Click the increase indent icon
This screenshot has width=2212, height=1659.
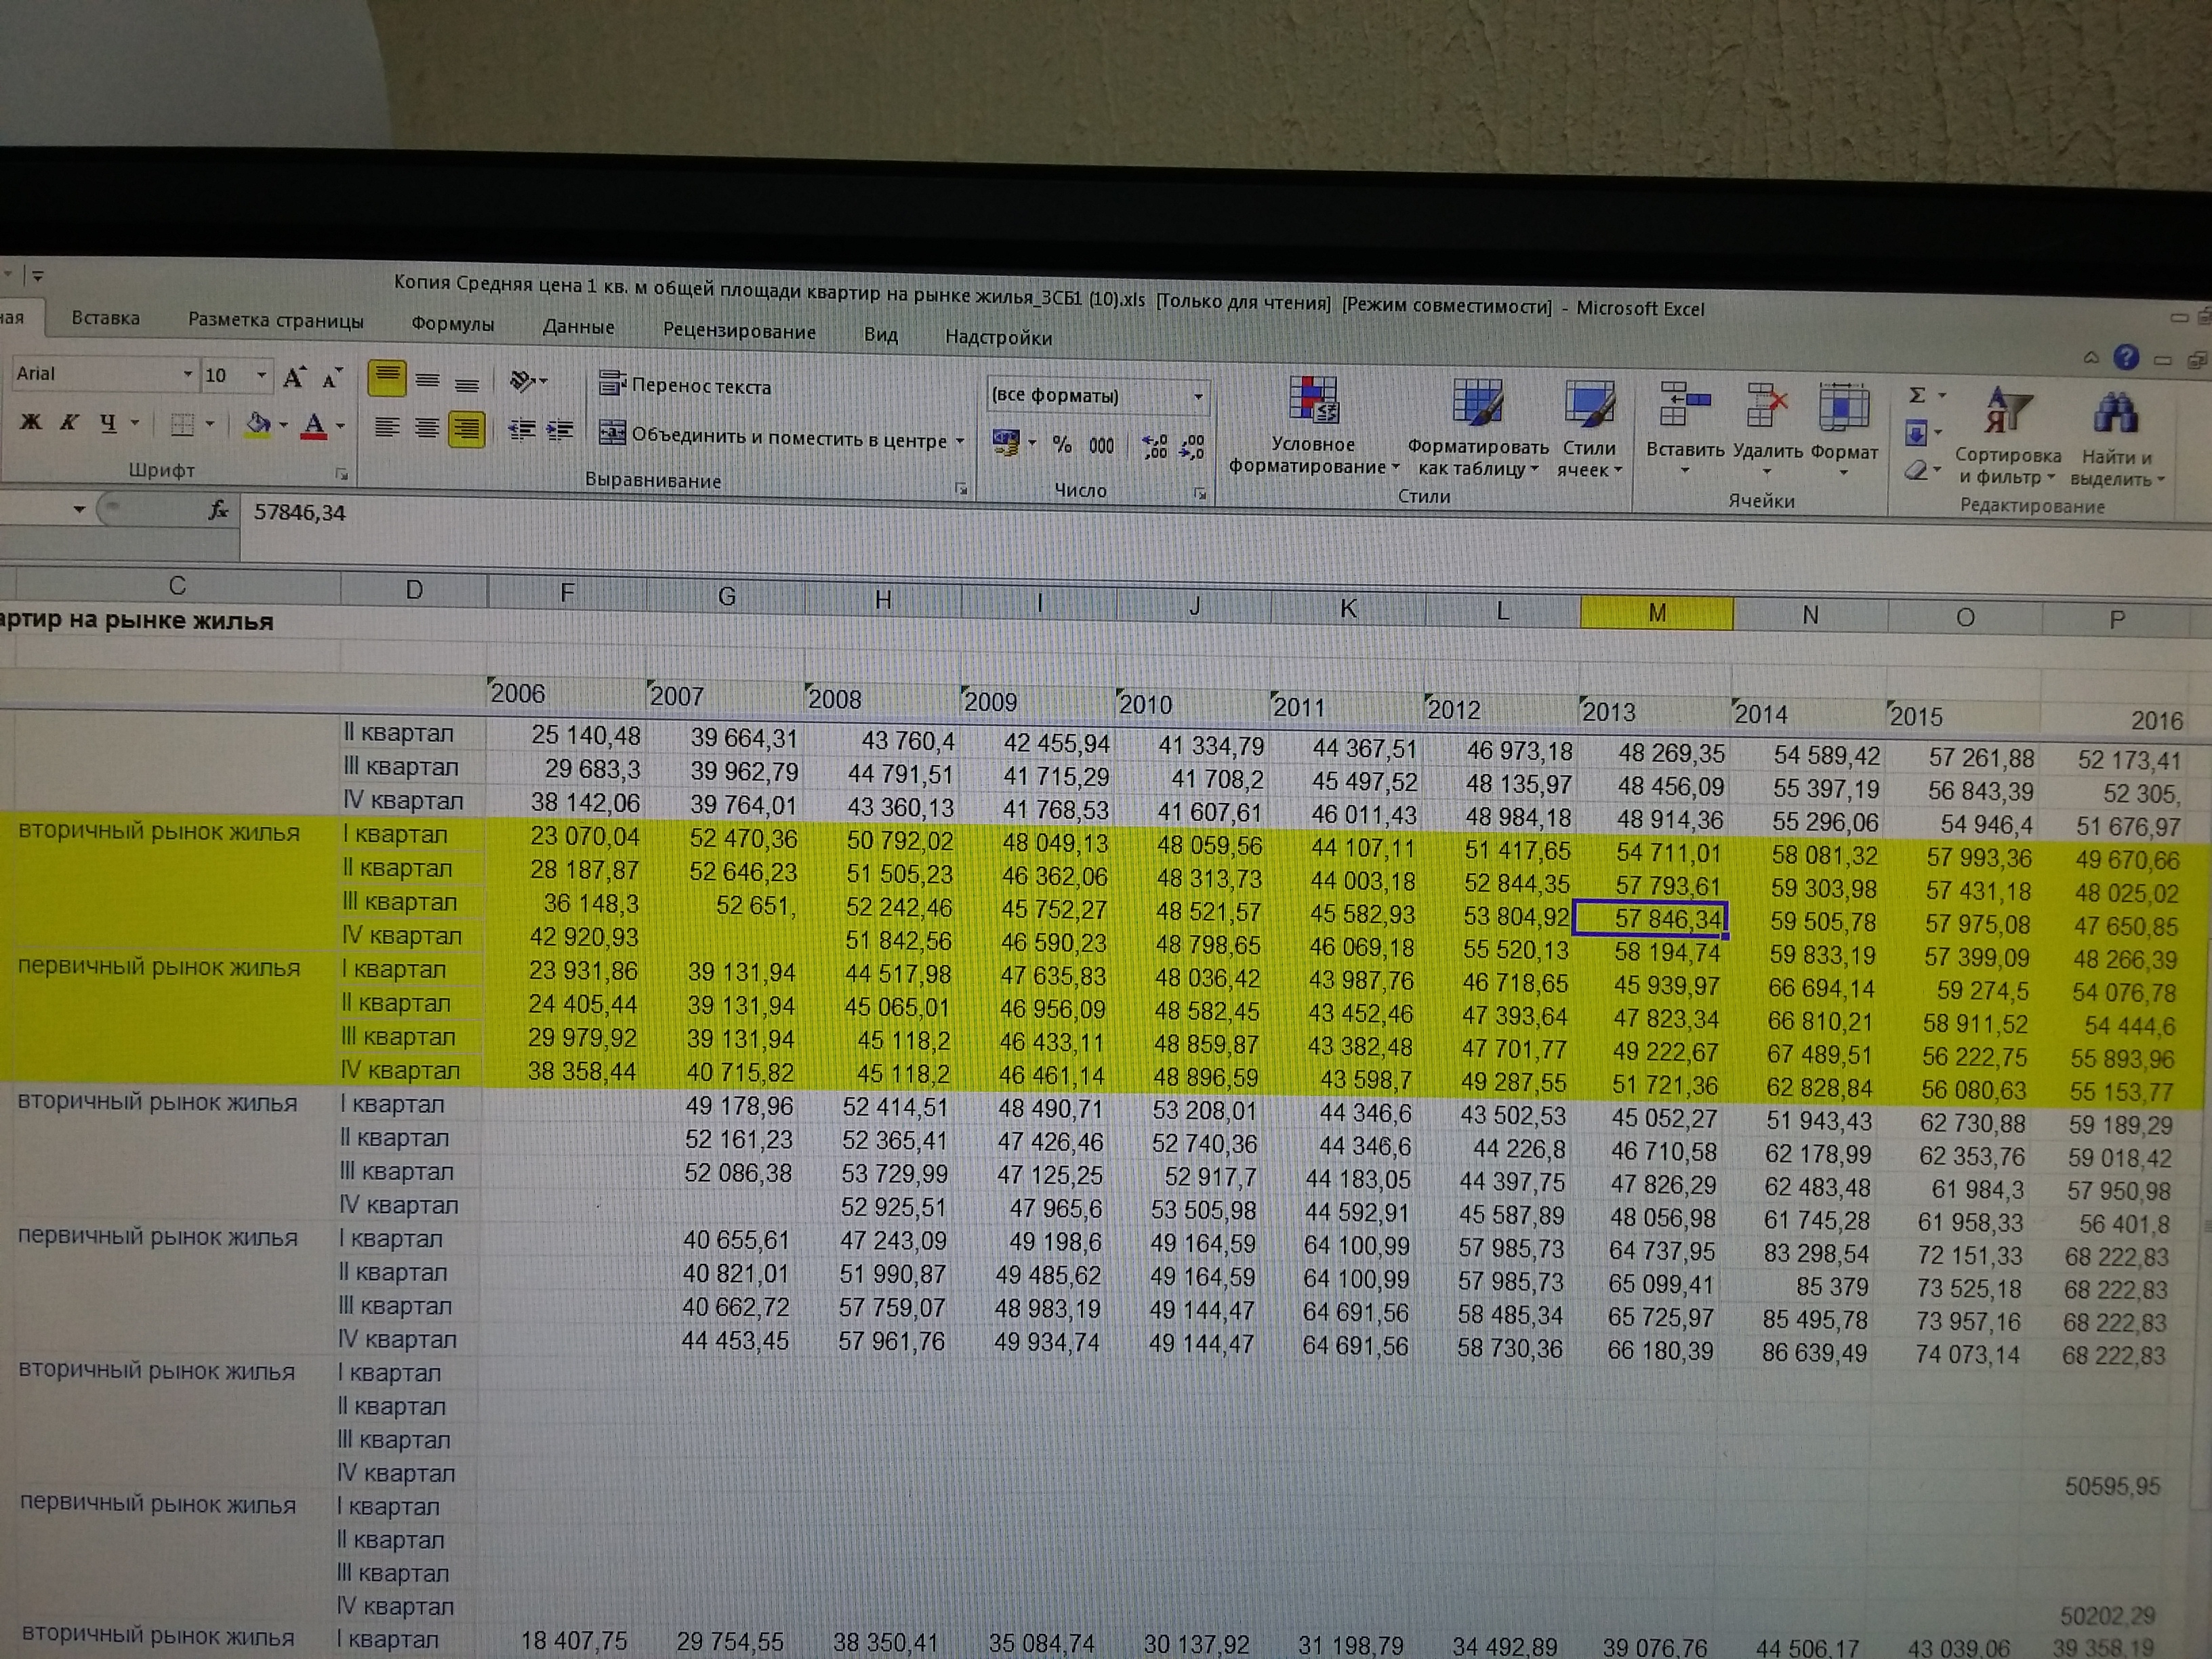coord(559,430)
